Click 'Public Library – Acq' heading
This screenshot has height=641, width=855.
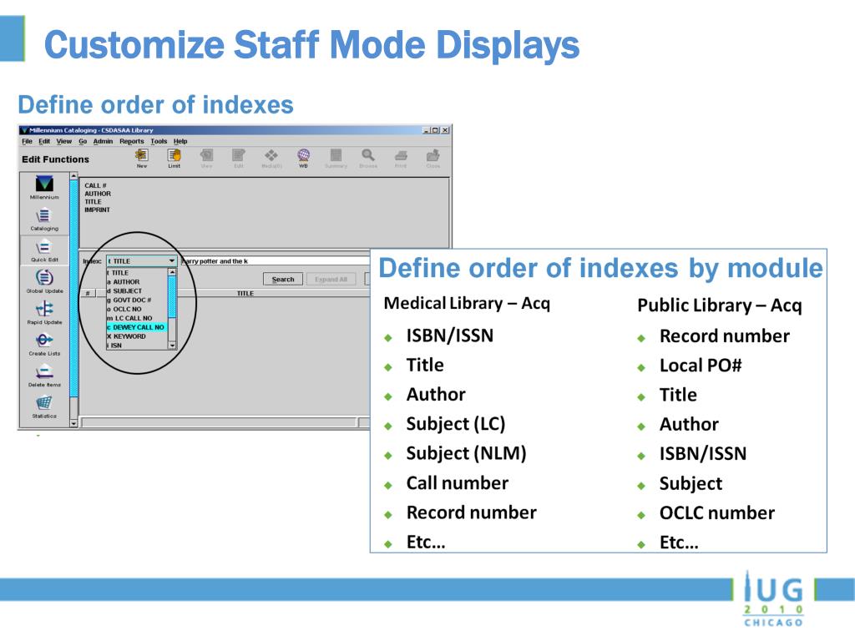click(720, 305)
